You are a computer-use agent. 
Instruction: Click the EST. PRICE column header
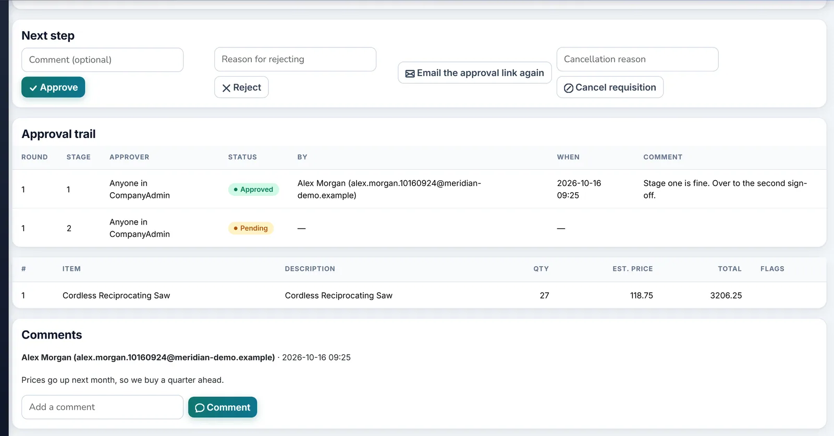click(633, 269)
